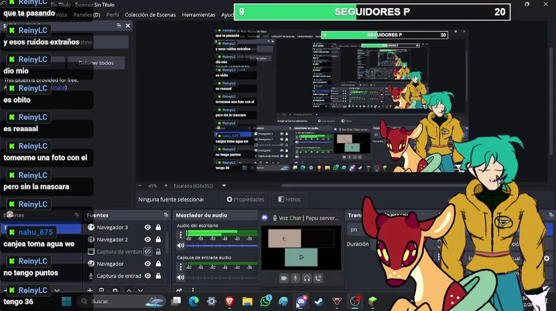This screenshot has height=311, width=556.
Task: Open source properties gear in Fuentes toolbar
Action: click(x=115, y=290)
